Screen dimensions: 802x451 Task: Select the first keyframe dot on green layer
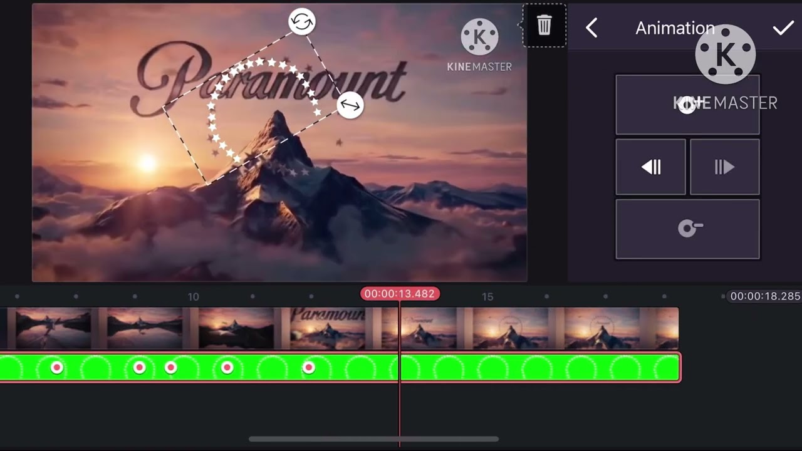click(x=57, y=368)
